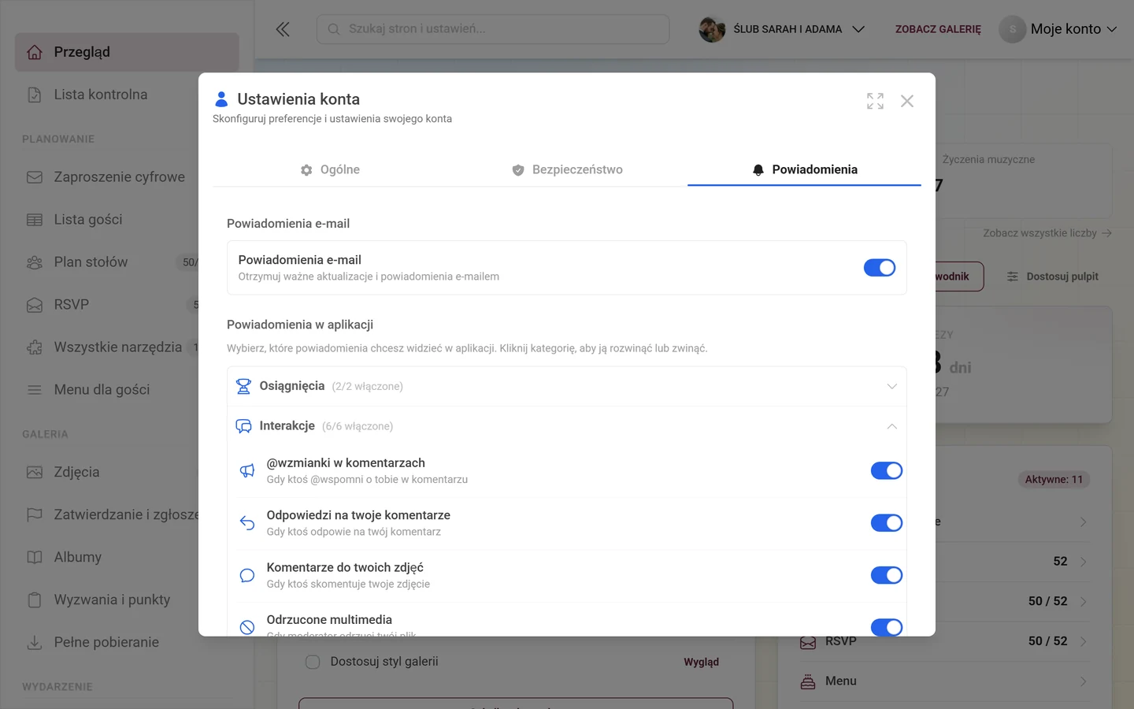Click the Wyzwania i punkty clipboard icon
This screenshot has width=1134, height=709.
(x=35, y=600)
